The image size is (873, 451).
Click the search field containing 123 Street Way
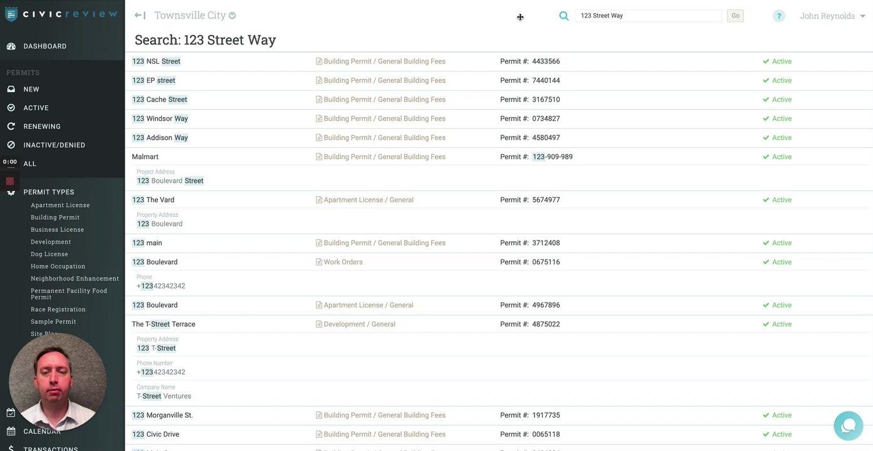coord(649,16)
